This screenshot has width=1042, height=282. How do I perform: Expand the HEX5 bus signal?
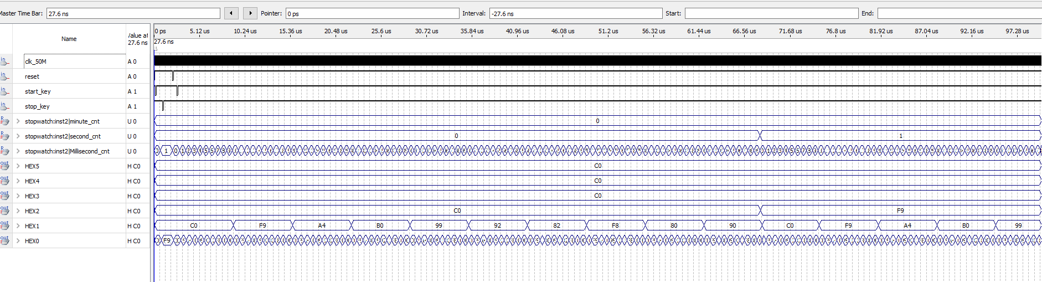click(18, 166)
